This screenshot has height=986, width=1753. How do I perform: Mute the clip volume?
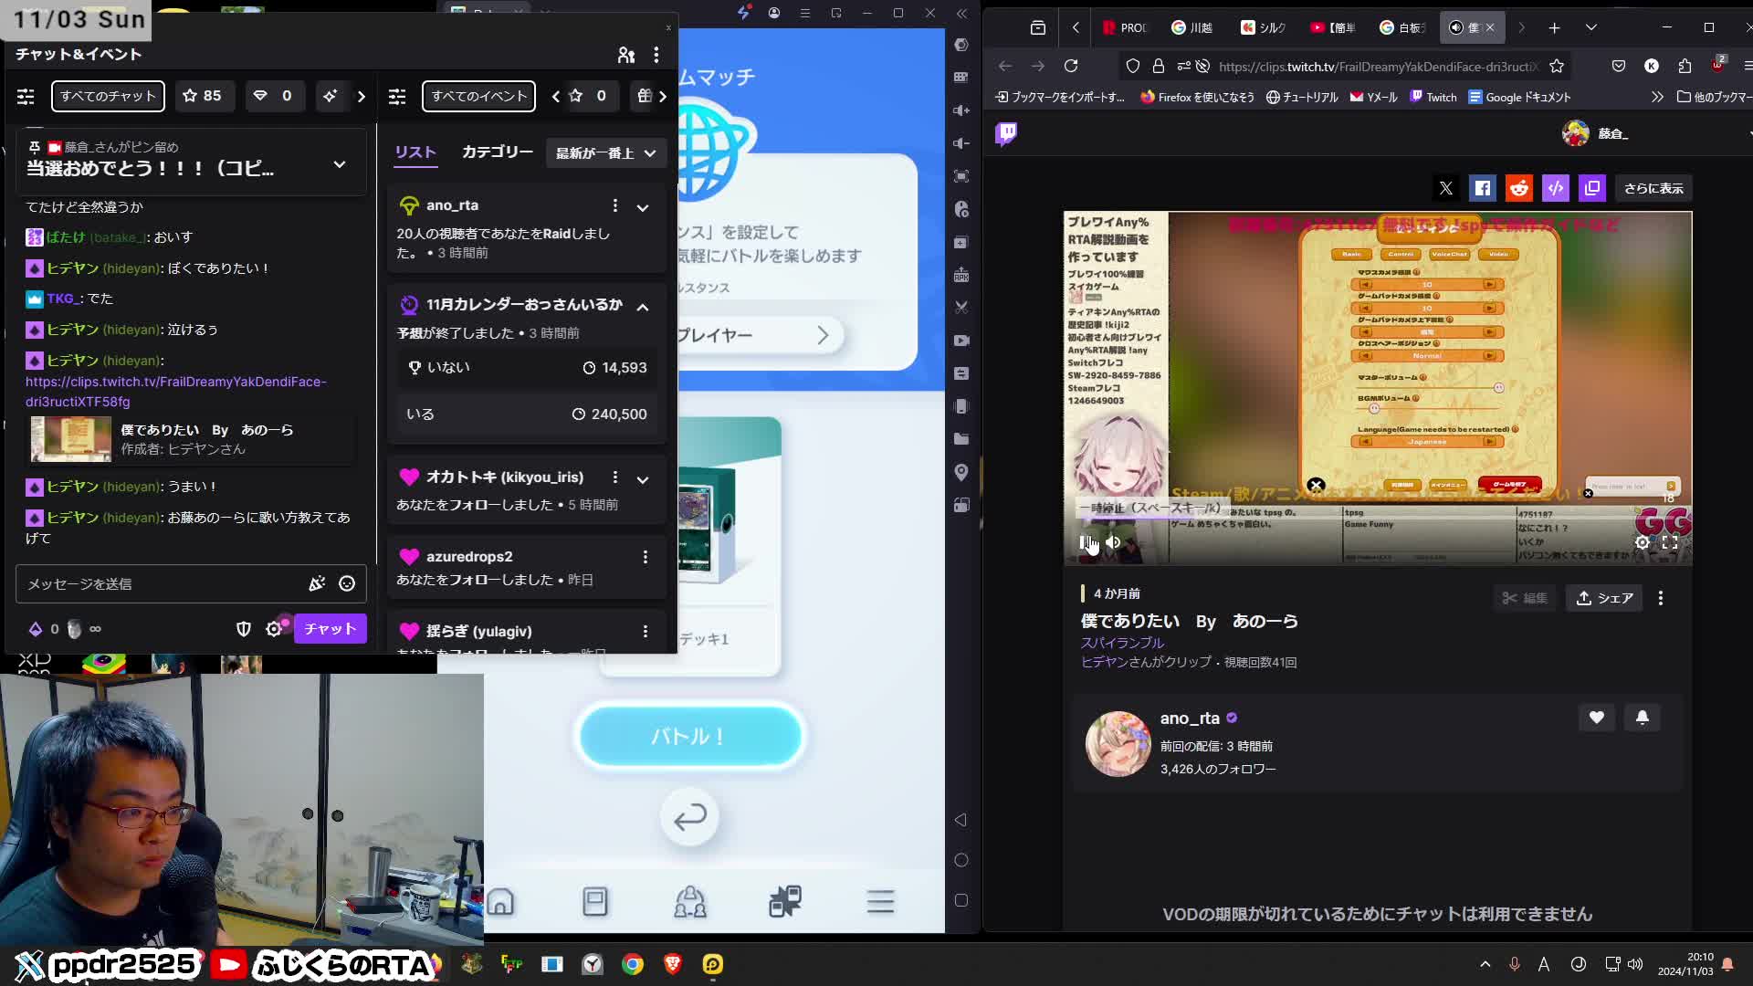coord(1113,542)
